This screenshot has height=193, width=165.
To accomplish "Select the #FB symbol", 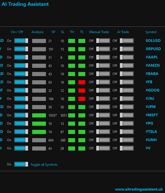I will [x=149, y=82].
